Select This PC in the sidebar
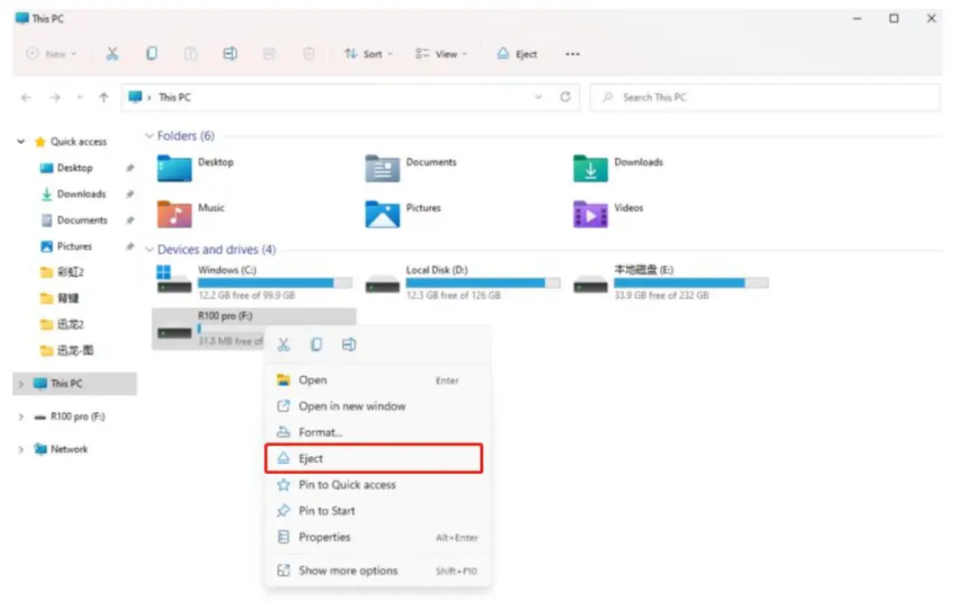 click(x=75, y=384)
